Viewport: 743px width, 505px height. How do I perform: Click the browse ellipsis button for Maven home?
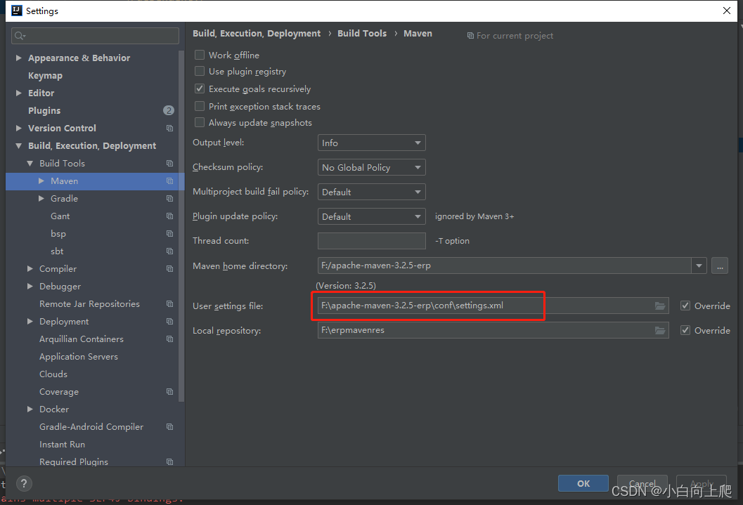pyautogui.click(x=720, y=265)
